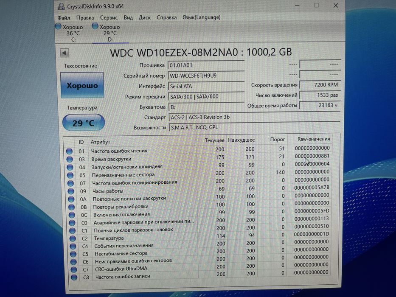The height and width of the screenshot is (297, 396).
Task: Click status icon for CRC-ошибки UltraDMA
Action: pyautogui.click(x=74, y=270)
